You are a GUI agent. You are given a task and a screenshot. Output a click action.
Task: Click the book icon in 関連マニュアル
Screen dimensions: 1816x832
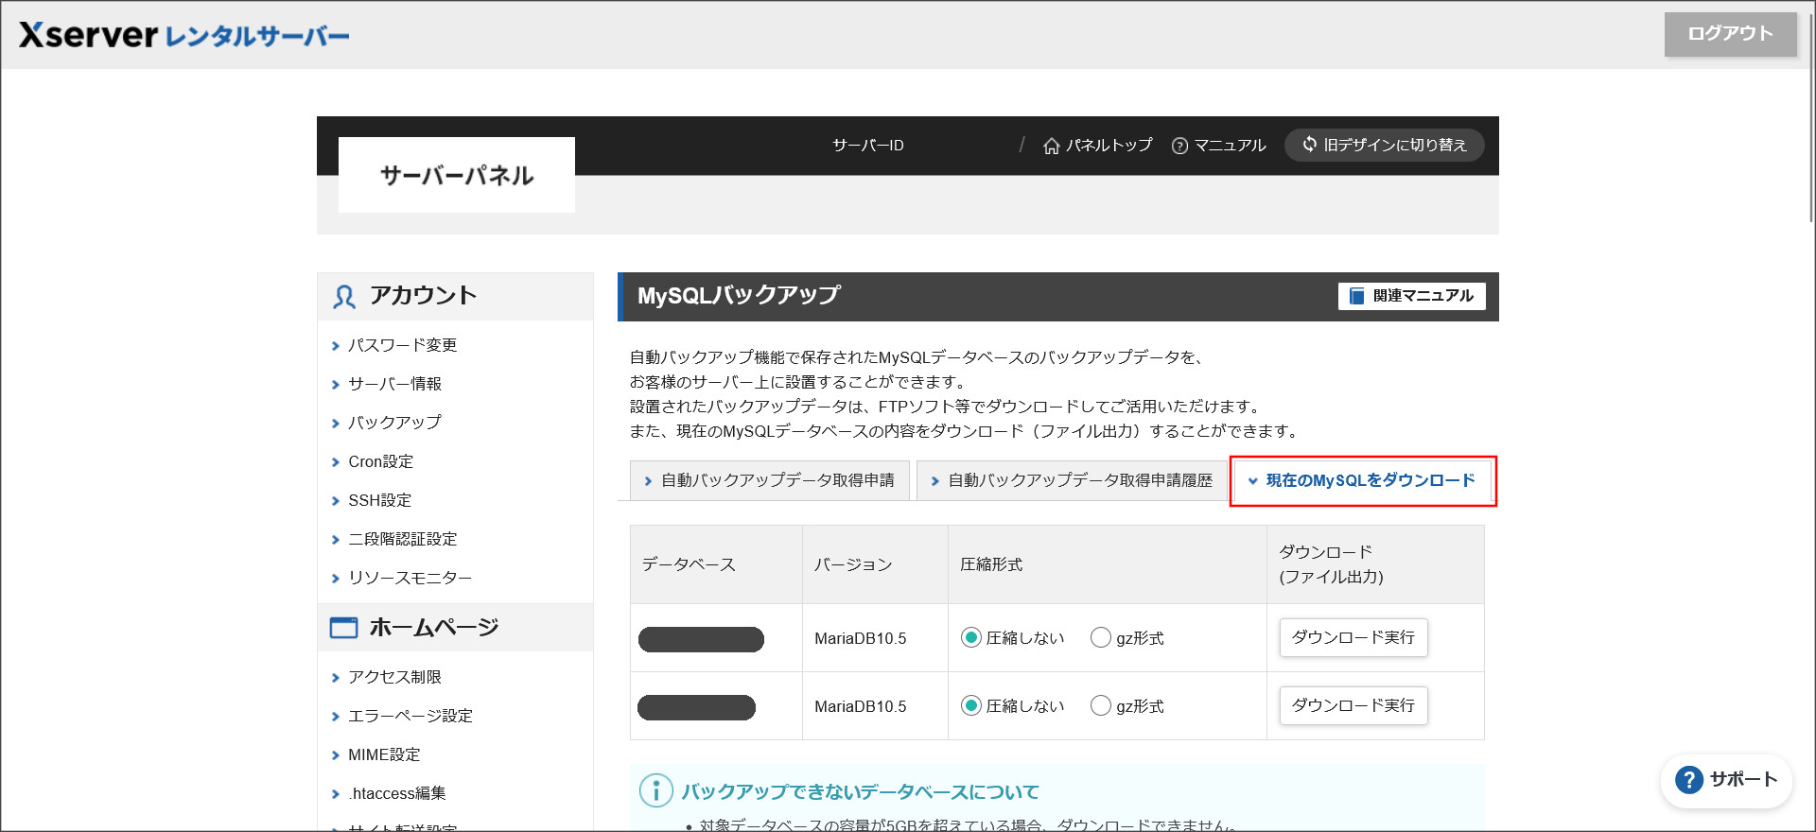(1356, 296)
